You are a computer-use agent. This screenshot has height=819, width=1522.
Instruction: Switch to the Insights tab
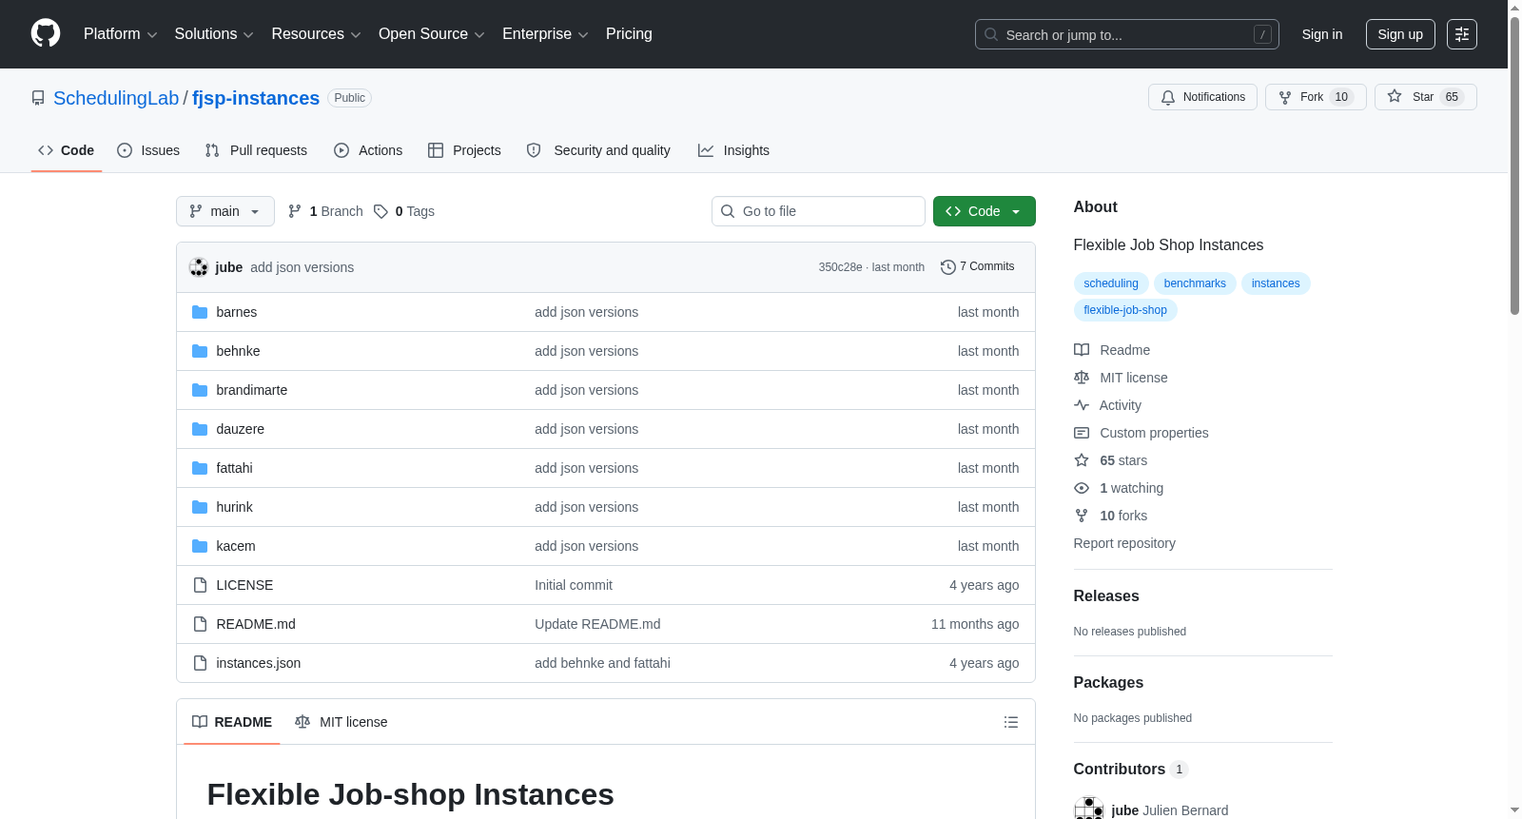[x=733, y=150]
